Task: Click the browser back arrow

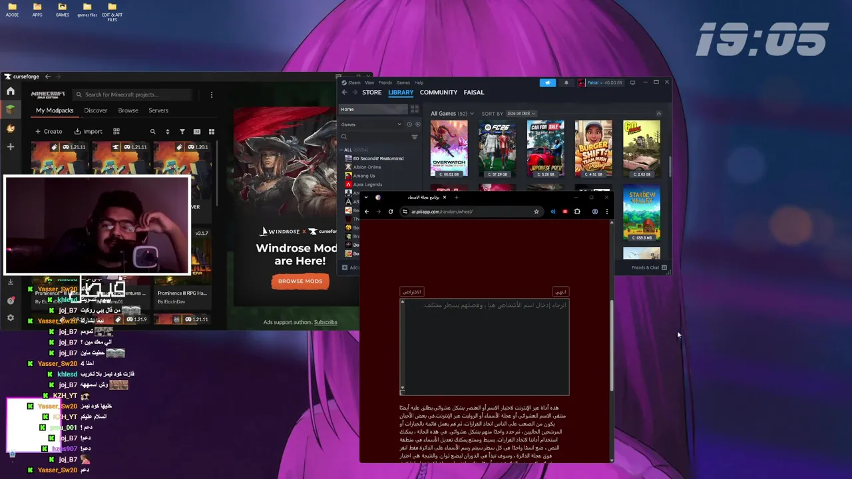Action: tap(367, 212)
